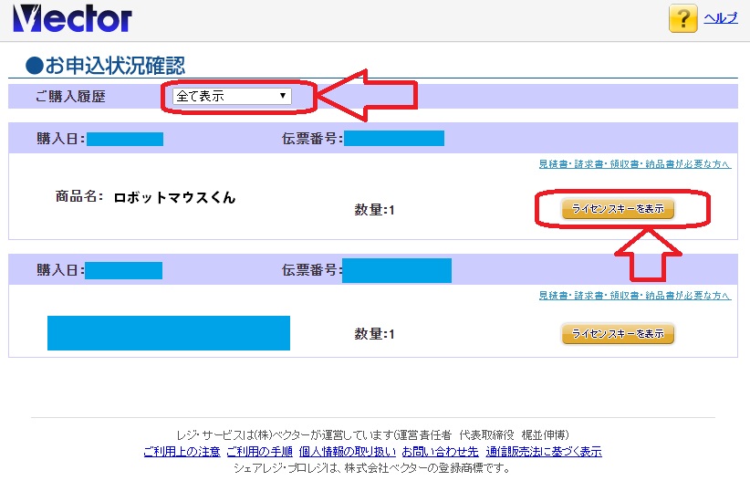Screen dimensions: 750x502
Task: Click the masked 伝票番号 value of the second order
Action: coord(397,270)
